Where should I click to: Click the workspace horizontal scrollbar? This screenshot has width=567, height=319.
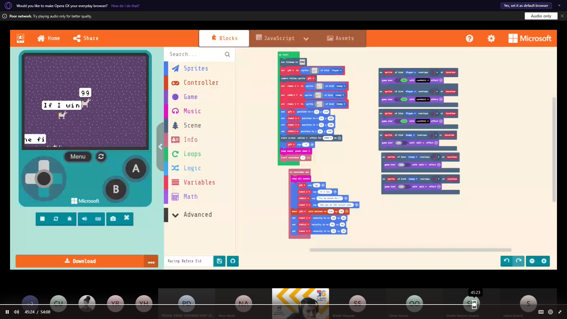tap(410, 250)
